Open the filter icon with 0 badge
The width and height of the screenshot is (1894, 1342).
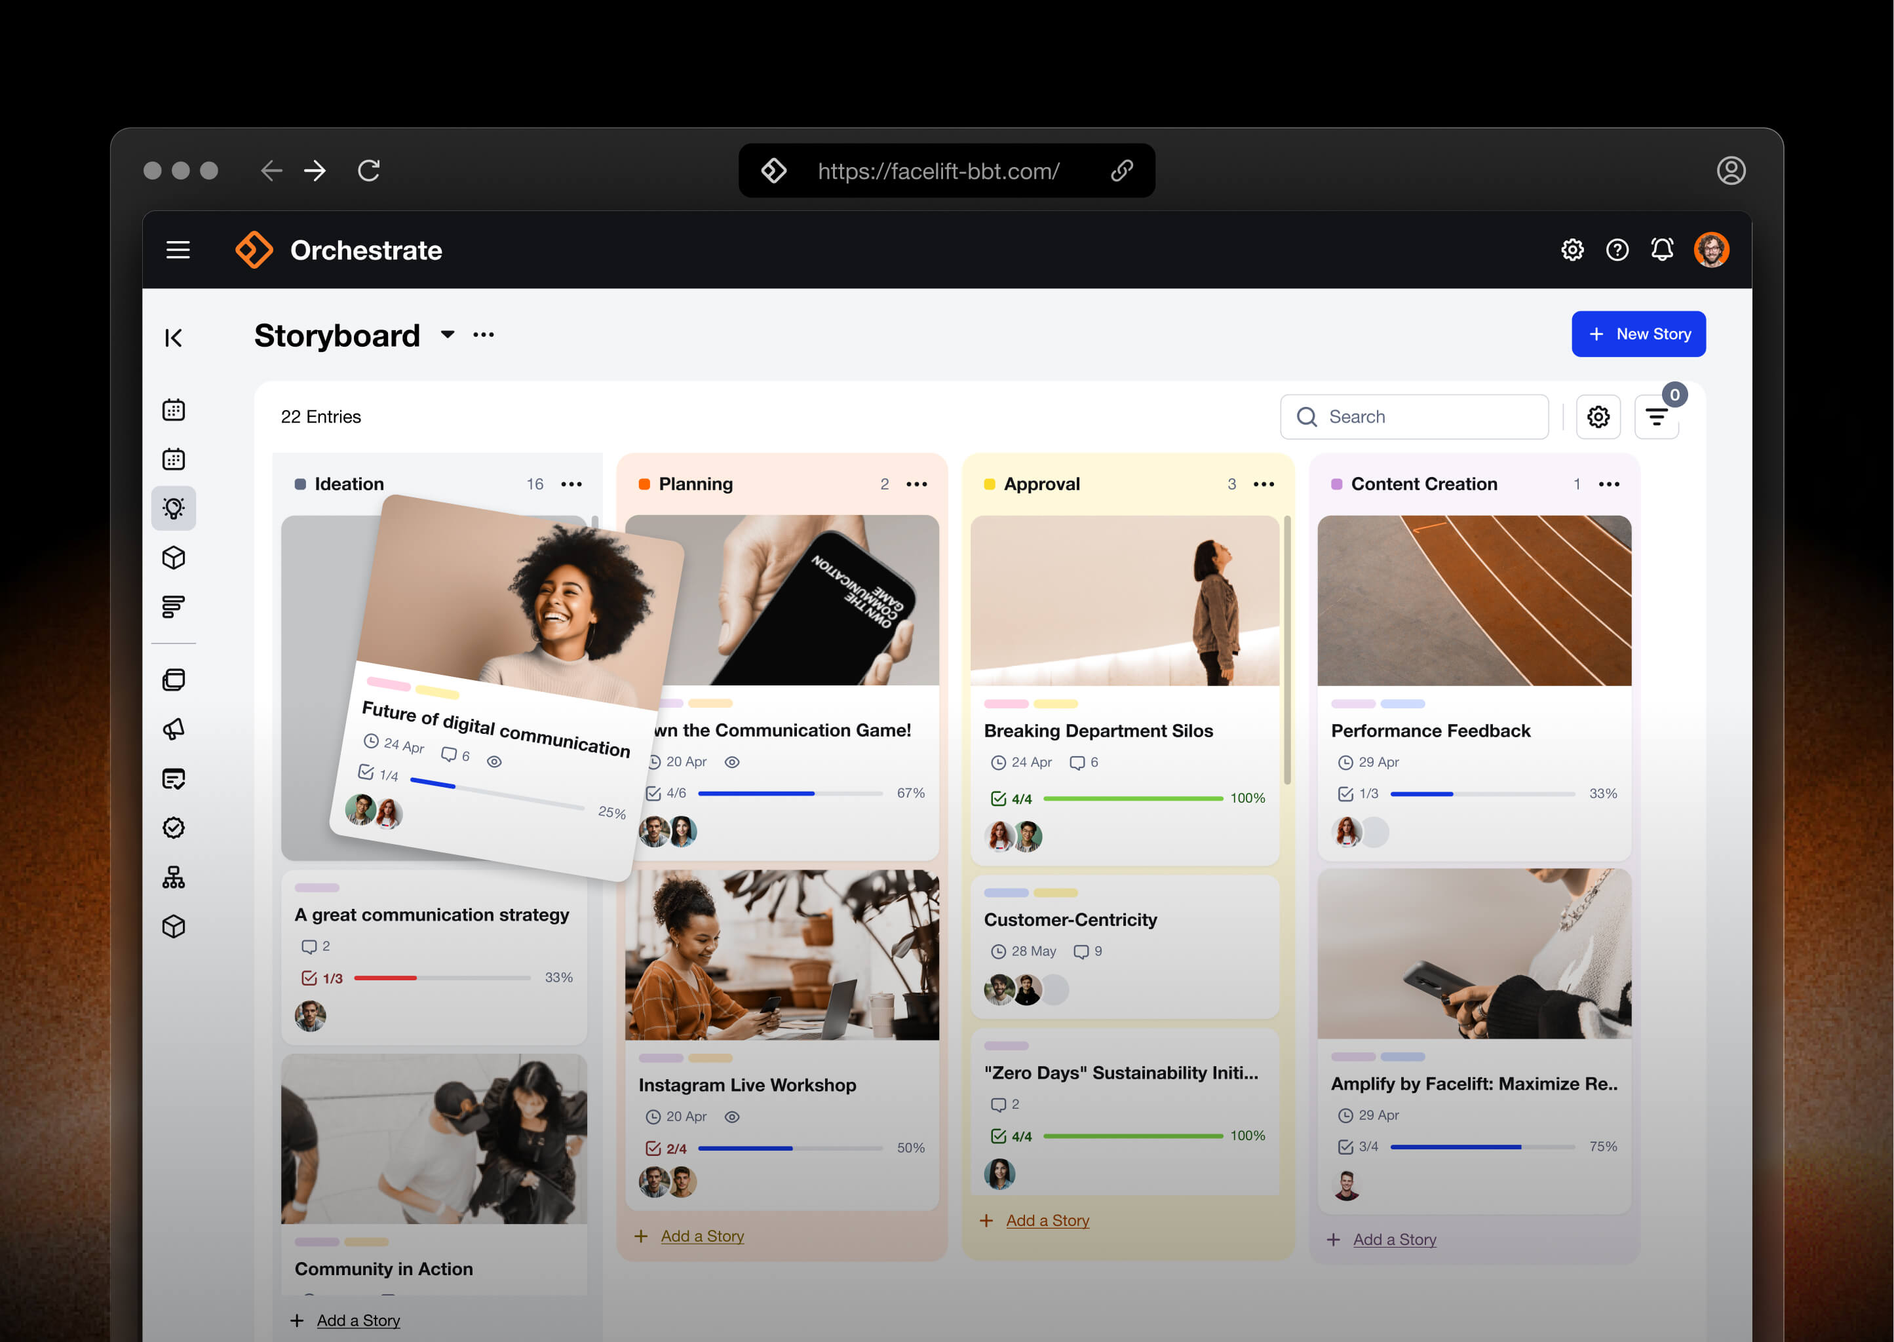pyautogui.click(x=1656, y=417)
